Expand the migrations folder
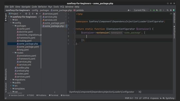This screenshot has height=101, width=180. [x=11, y=80]
